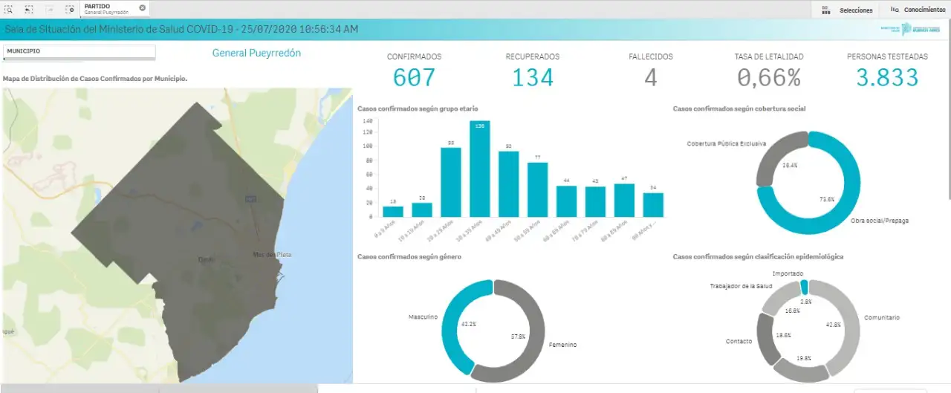The height and width of the screenshot is (393, 951).
Task: Select the 30 a 39 Años bar
Action: pyautogui.click(x=479, y=168)
